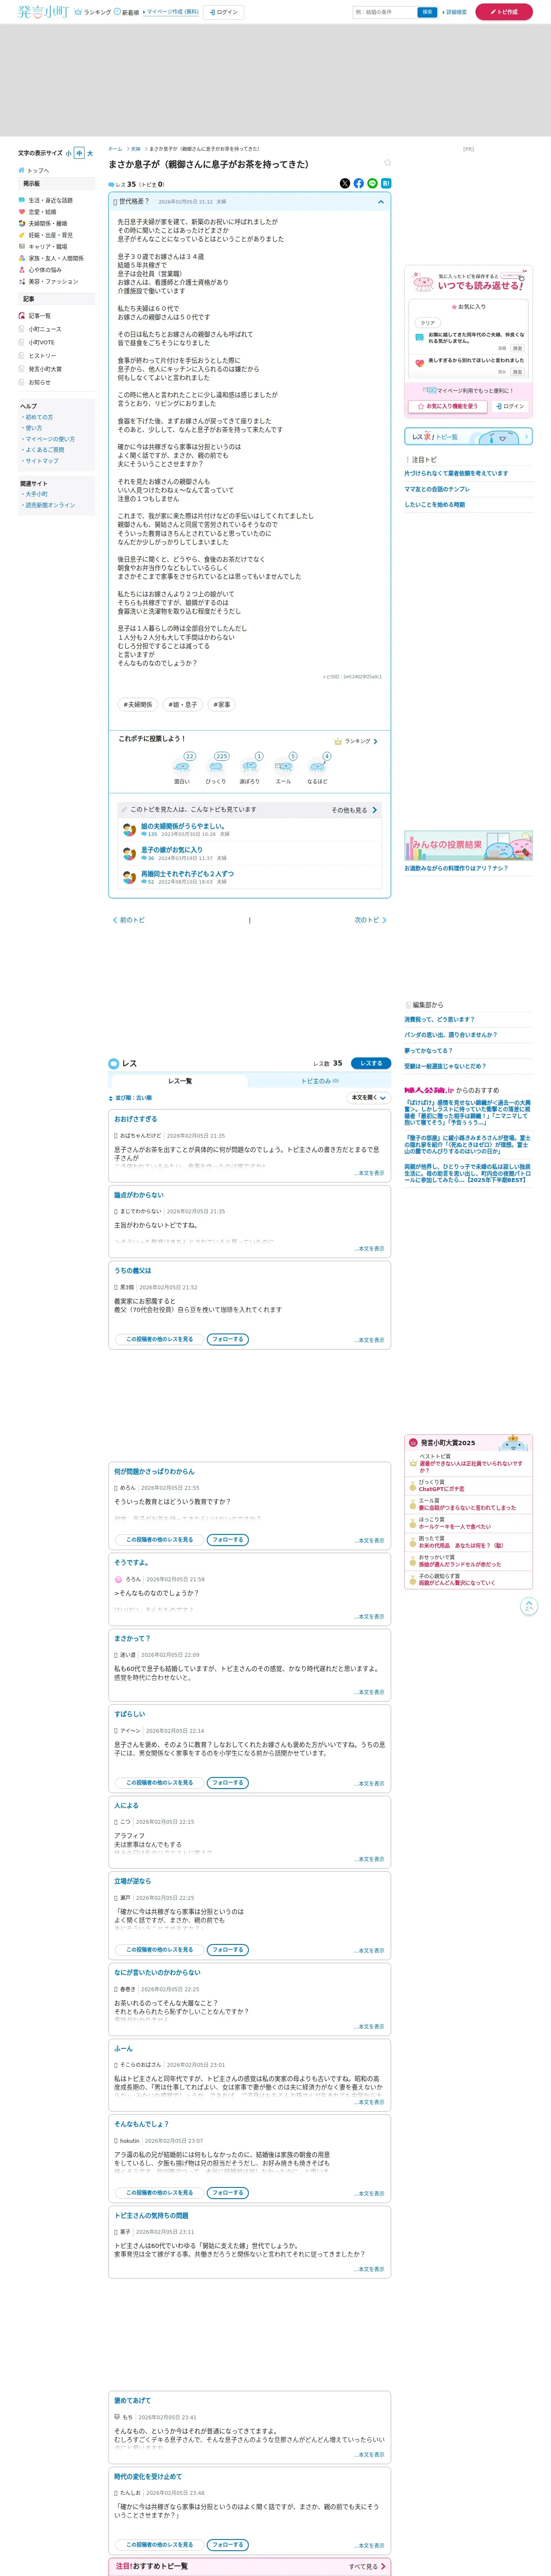551x2576 pixels.
Task: Open ヒストリー in sidebar
Action: pyautogui.click(x=42, y=356)
